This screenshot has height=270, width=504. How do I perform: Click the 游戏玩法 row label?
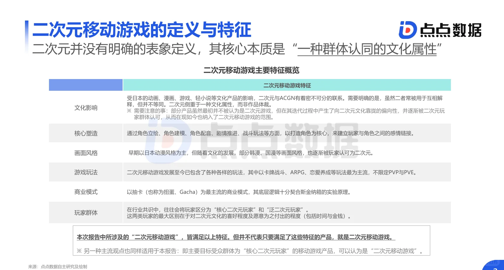pos(86,172)
